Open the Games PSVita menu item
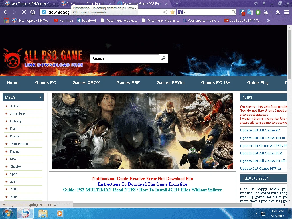Screen dimensions: 292x219 (171, 83)
